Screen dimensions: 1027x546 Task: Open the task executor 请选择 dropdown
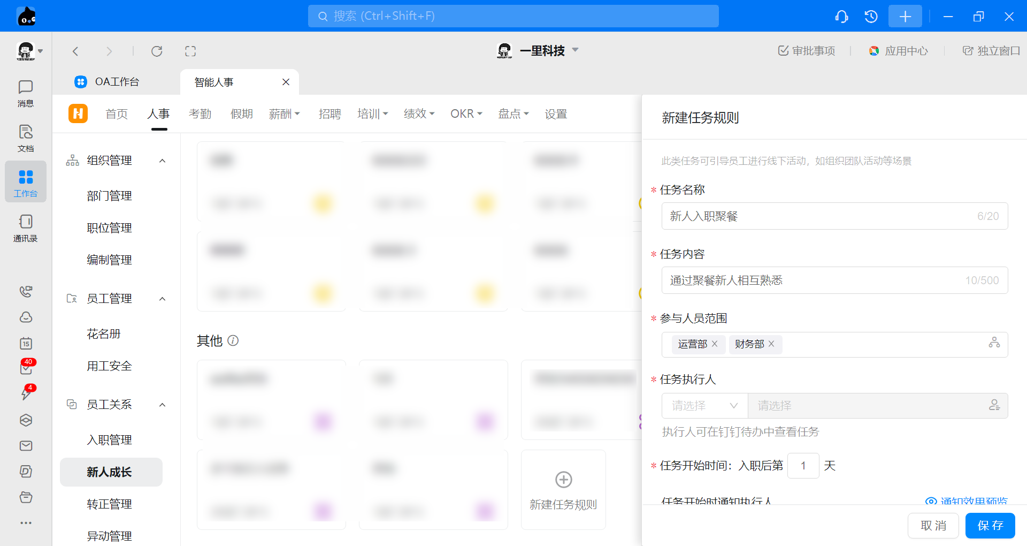(x=704, y=406)
